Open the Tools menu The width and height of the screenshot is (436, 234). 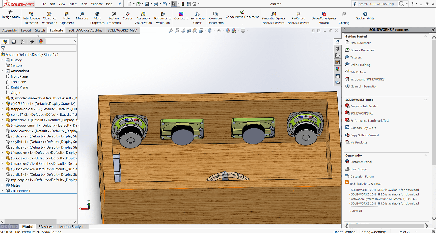pyautogui.click(x=84, y=4)
